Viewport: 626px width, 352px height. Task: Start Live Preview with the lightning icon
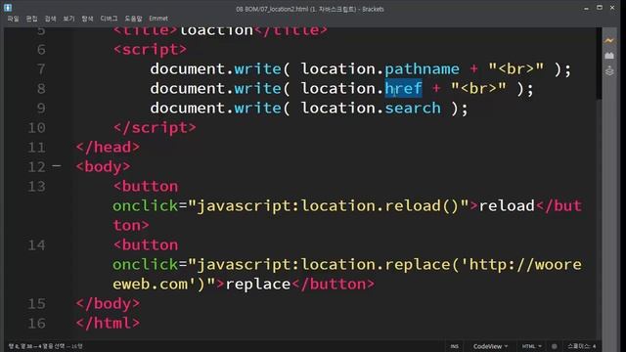pyautogui.click(x=609, y=40)
